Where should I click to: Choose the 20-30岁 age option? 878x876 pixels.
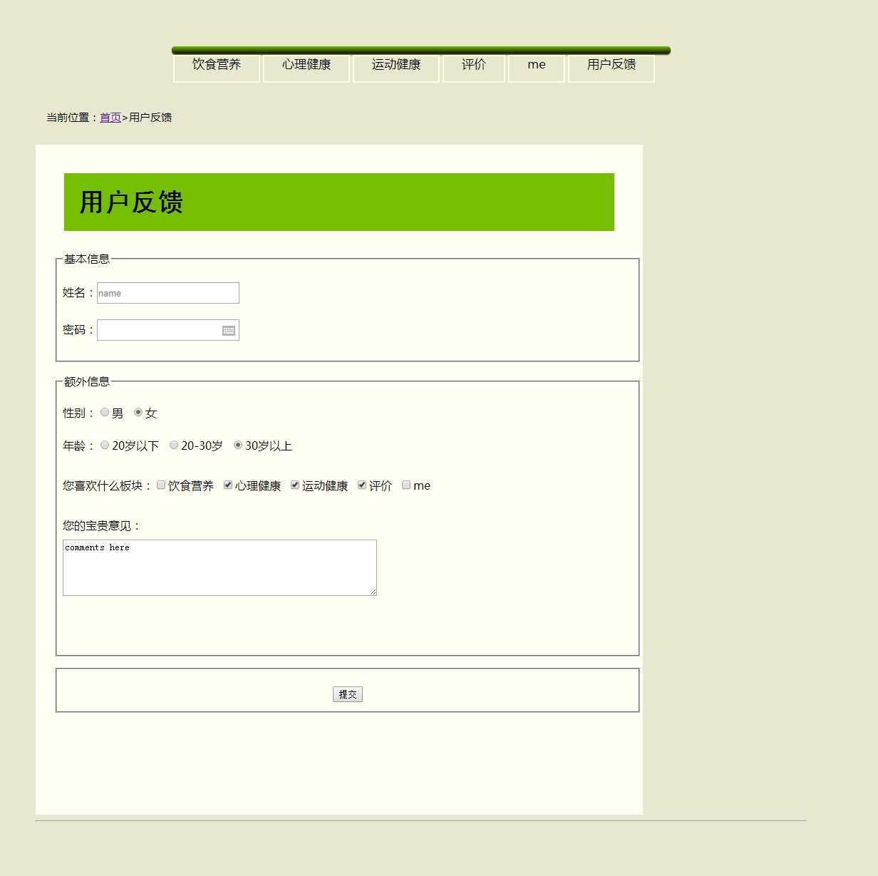(x=174, y=445)
